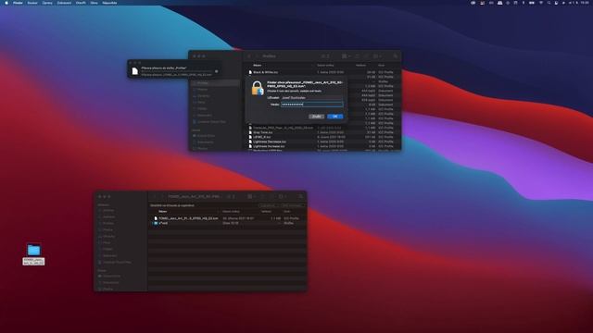Select Profiles in upper window sidebar
593x333 pixels.
216,82
